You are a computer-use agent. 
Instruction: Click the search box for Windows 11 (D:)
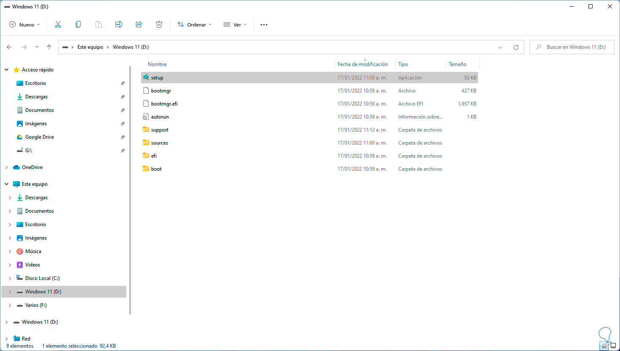click(x=572, y=47)
